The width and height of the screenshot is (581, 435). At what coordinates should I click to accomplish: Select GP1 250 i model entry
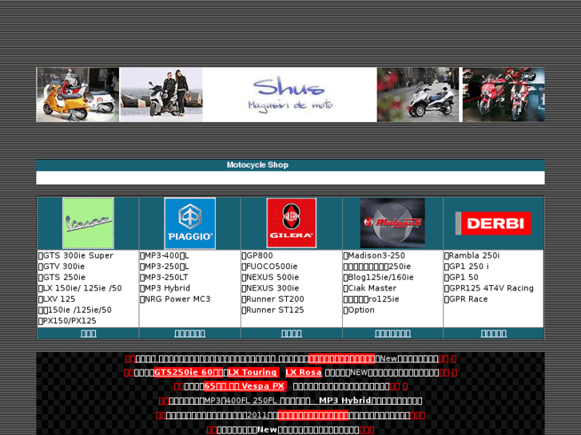[467, 267]
